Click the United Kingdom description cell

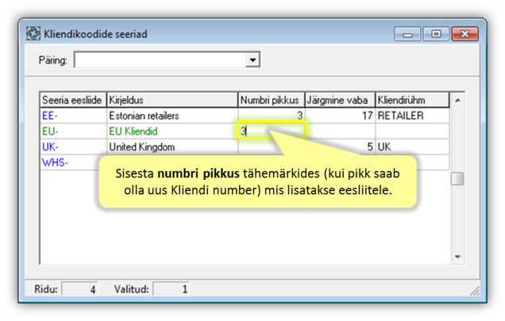[x=172, y=147]
